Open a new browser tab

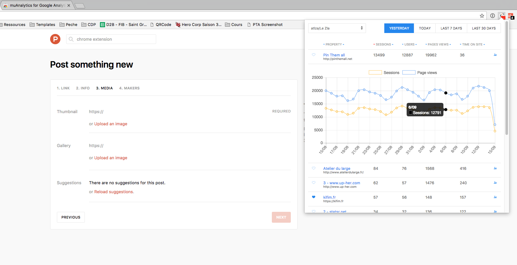pyautogui.click(x=80, y=5)
